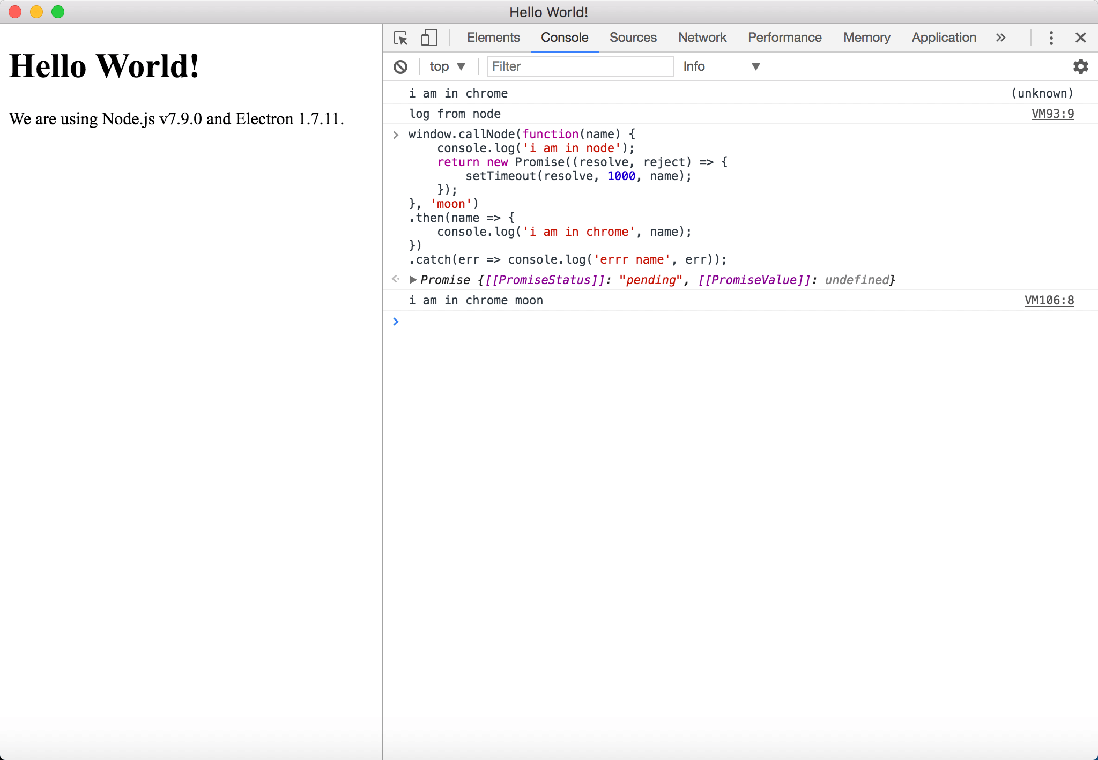1098x760 pixels.
Task: Open the Info log level dropdown
Action: 721,66
